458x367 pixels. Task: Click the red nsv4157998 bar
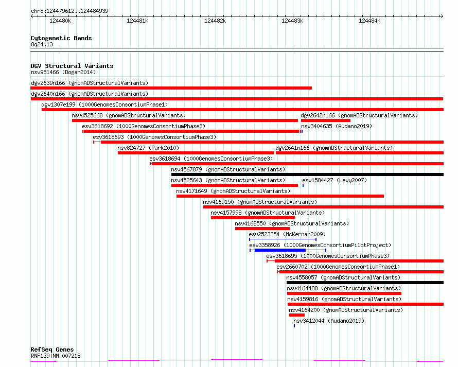point(253,218)
